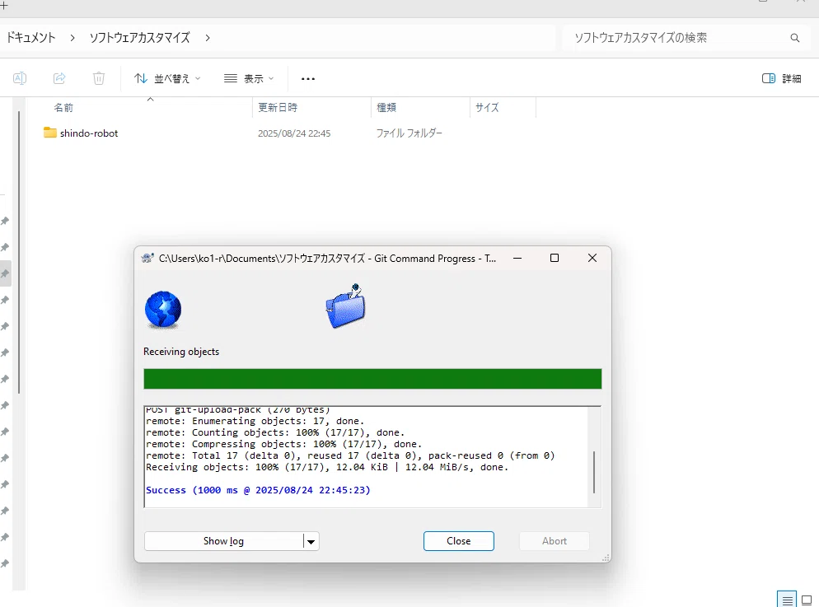Click the trash delete icon in Explorer toolbar
Screen dimensions: 819x607
click(x=99, y=78)
